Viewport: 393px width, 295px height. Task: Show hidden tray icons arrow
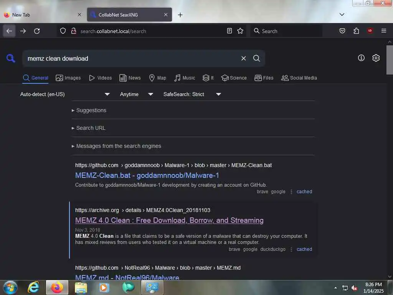(335, 288)
